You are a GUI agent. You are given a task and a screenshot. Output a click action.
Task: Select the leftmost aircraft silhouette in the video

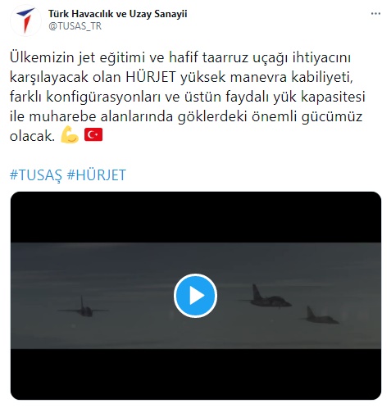coord(84,308)
